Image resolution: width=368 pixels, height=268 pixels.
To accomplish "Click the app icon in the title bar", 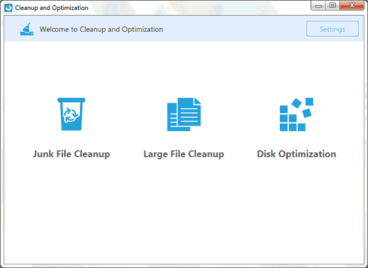I will click(x=9, y=8).
